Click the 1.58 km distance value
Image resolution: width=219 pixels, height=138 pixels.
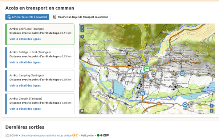(x=66, y=103)
